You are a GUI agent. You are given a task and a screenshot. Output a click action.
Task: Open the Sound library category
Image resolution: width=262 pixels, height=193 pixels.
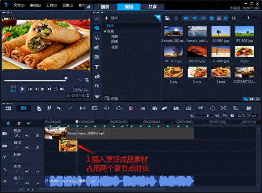pos(97,38)
